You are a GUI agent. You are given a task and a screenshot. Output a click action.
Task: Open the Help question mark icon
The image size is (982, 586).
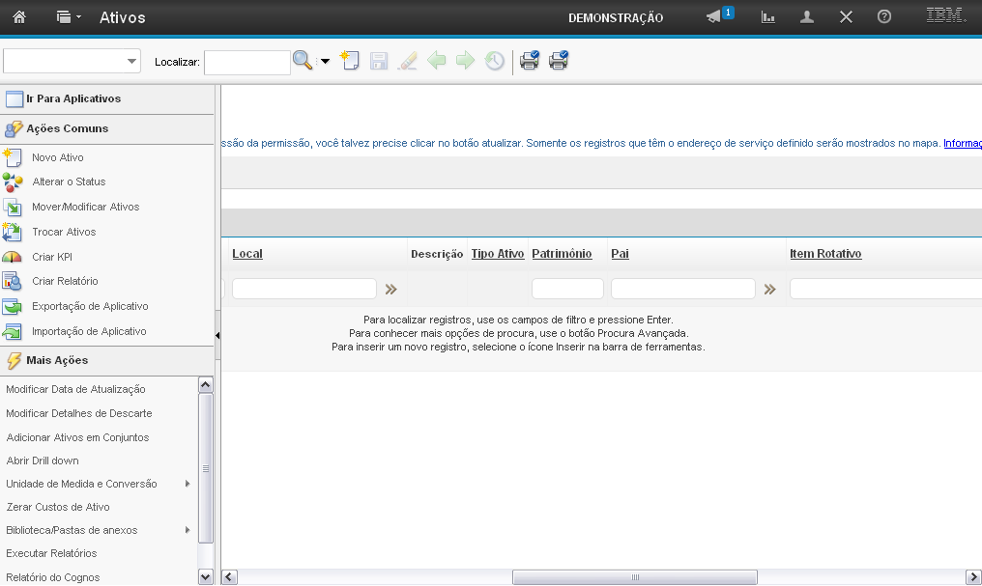click(883, 17)
